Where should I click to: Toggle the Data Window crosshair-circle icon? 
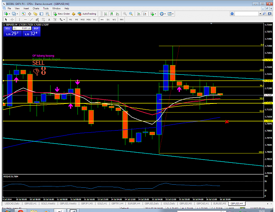tap(29, 14)
